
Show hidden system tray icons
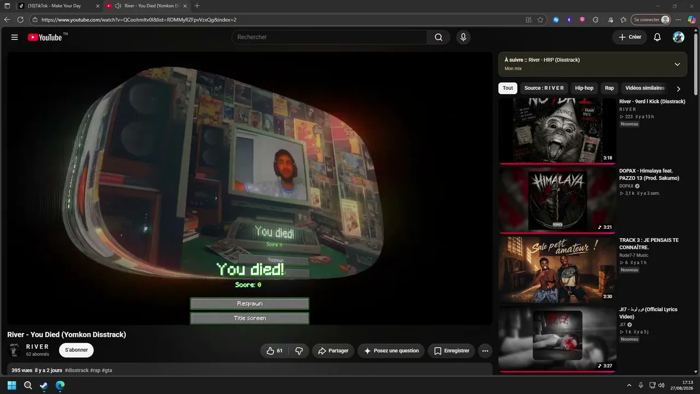tap(629, 385)
